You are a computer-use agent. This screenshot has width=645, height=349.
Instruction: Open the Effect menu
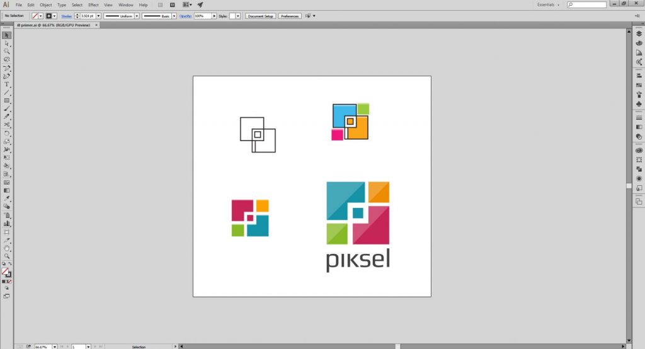93,4
